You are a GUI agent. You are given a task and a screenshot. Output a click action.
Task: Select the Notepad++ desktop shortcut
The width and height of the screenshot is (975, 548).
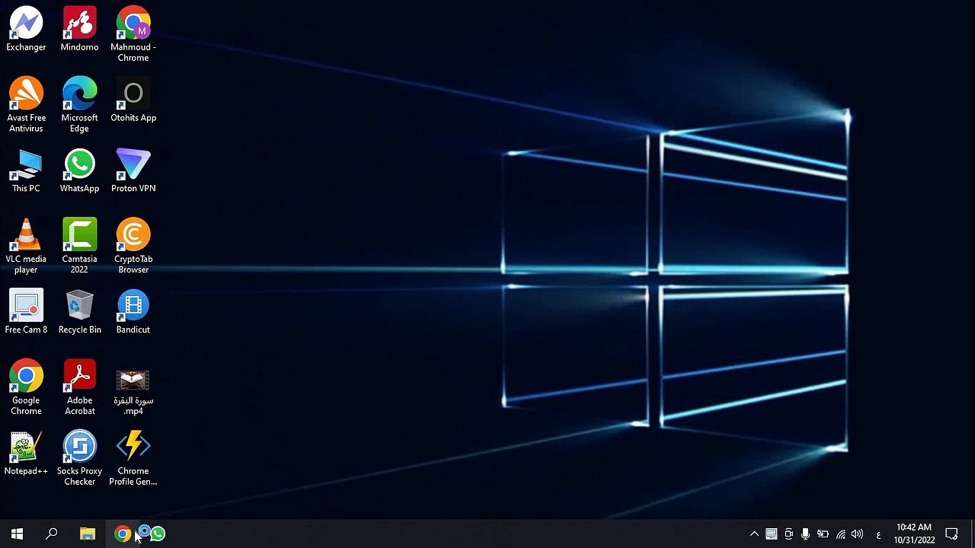tap(26, 454)
